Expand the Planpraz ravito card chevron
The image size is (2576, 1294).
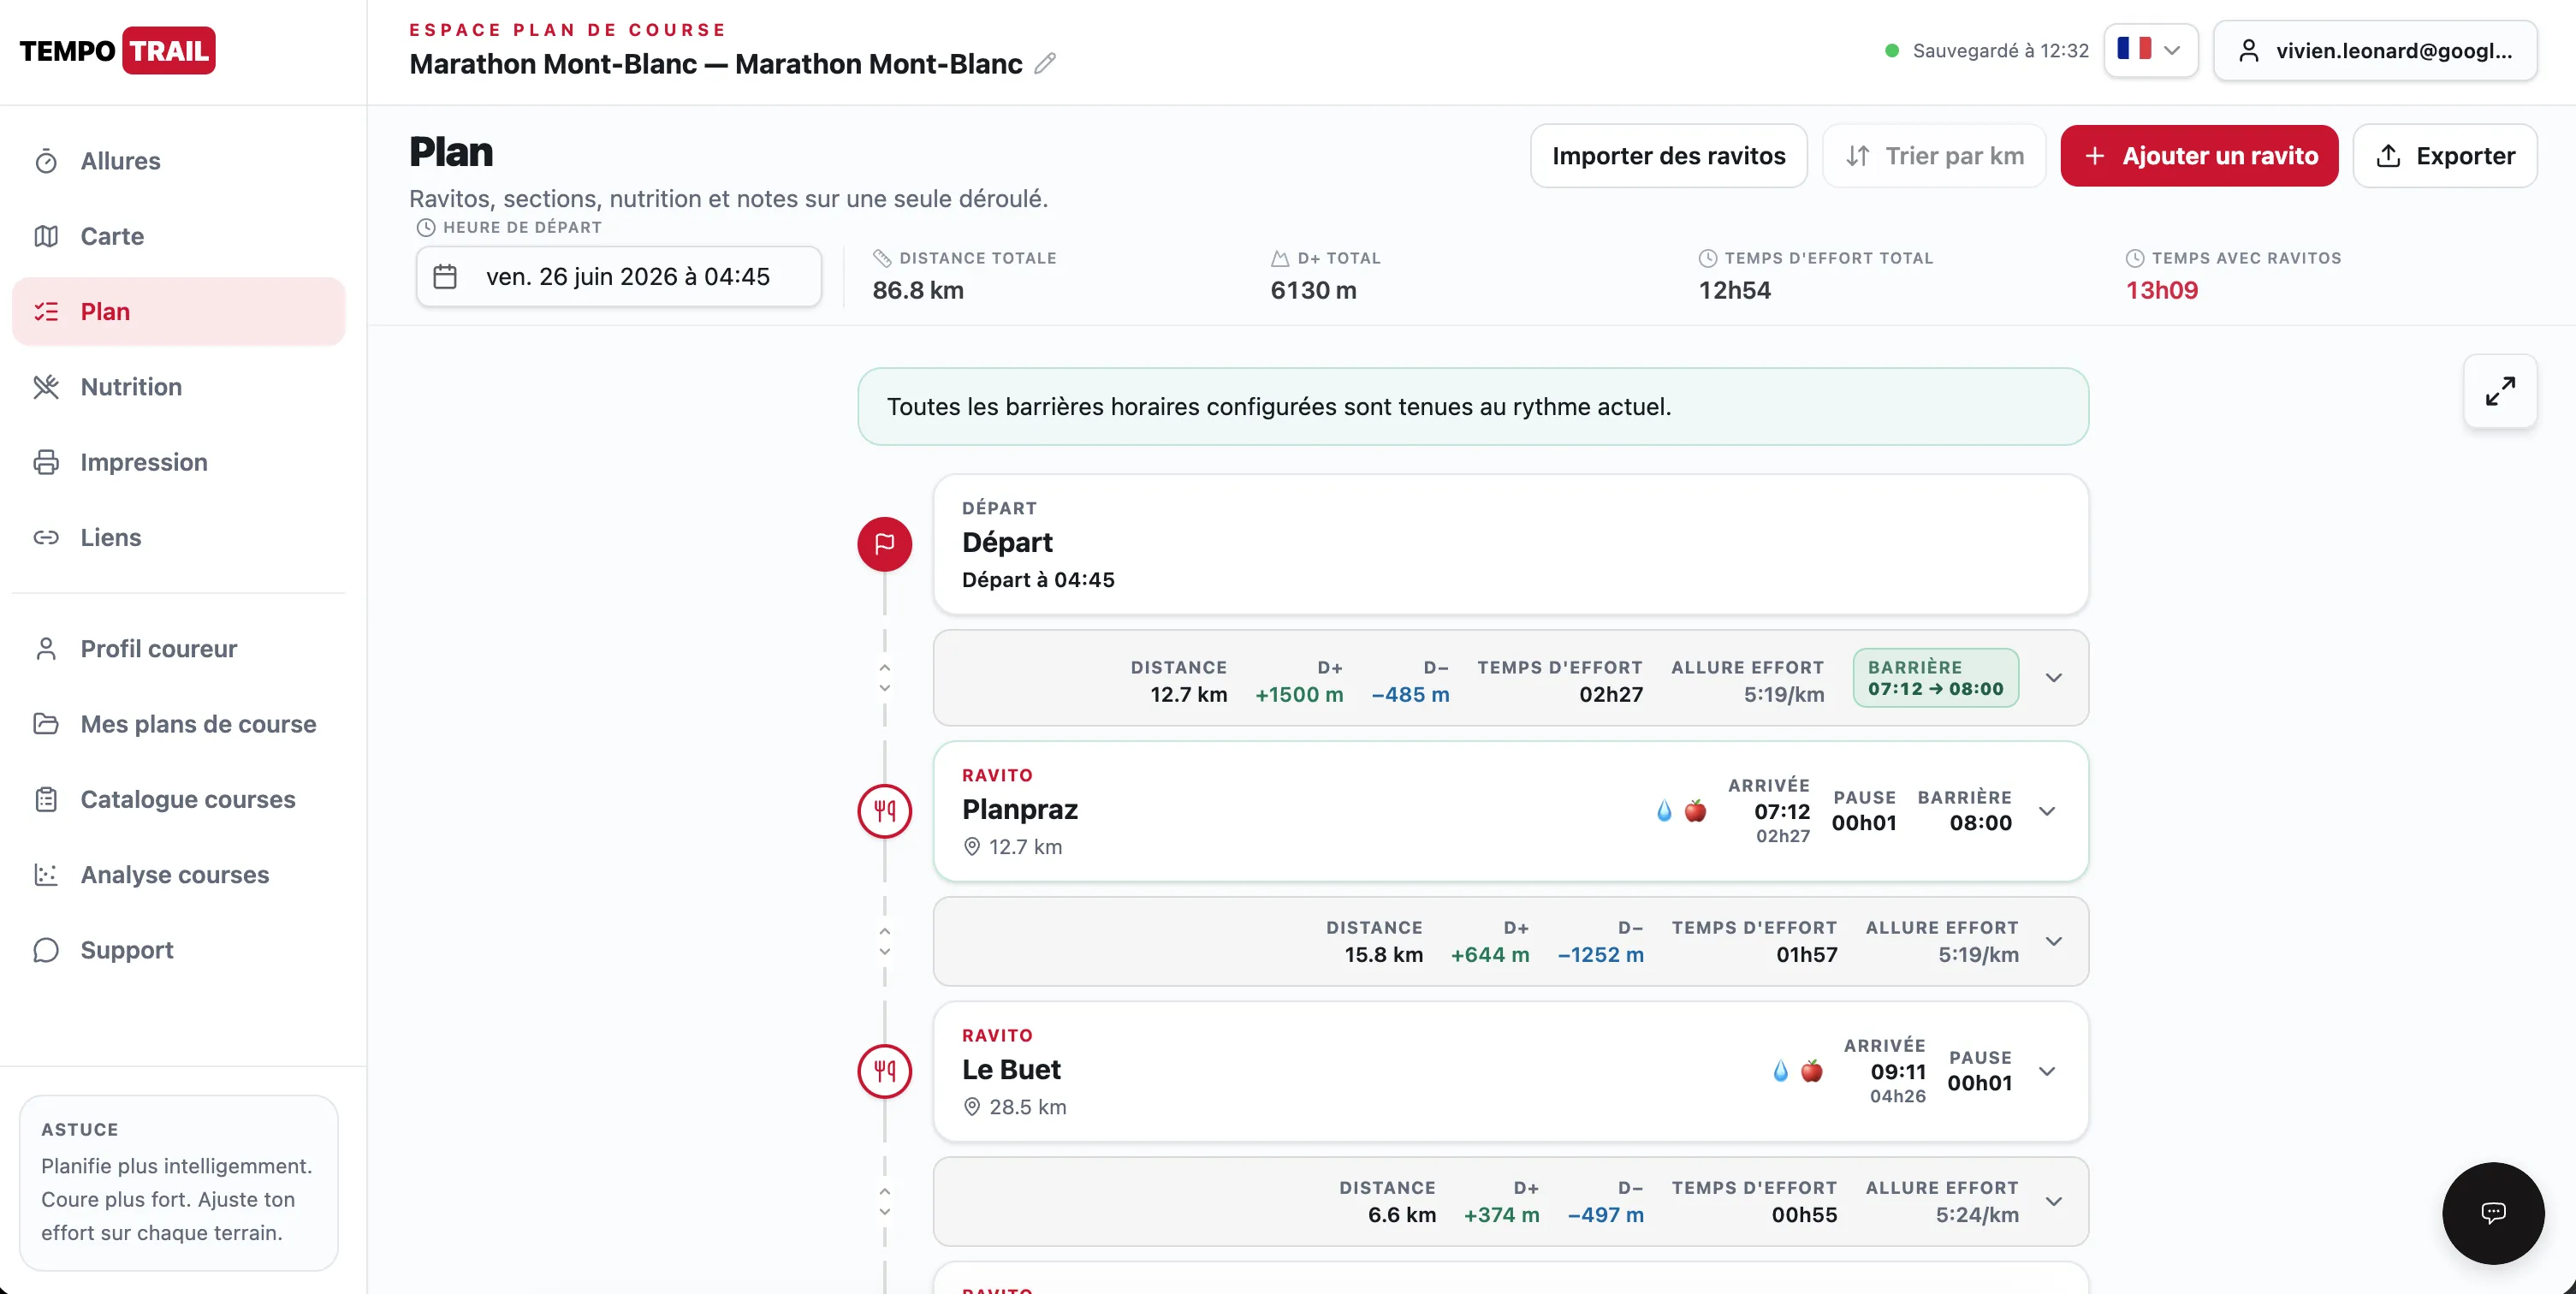[x=2047, y=811]
